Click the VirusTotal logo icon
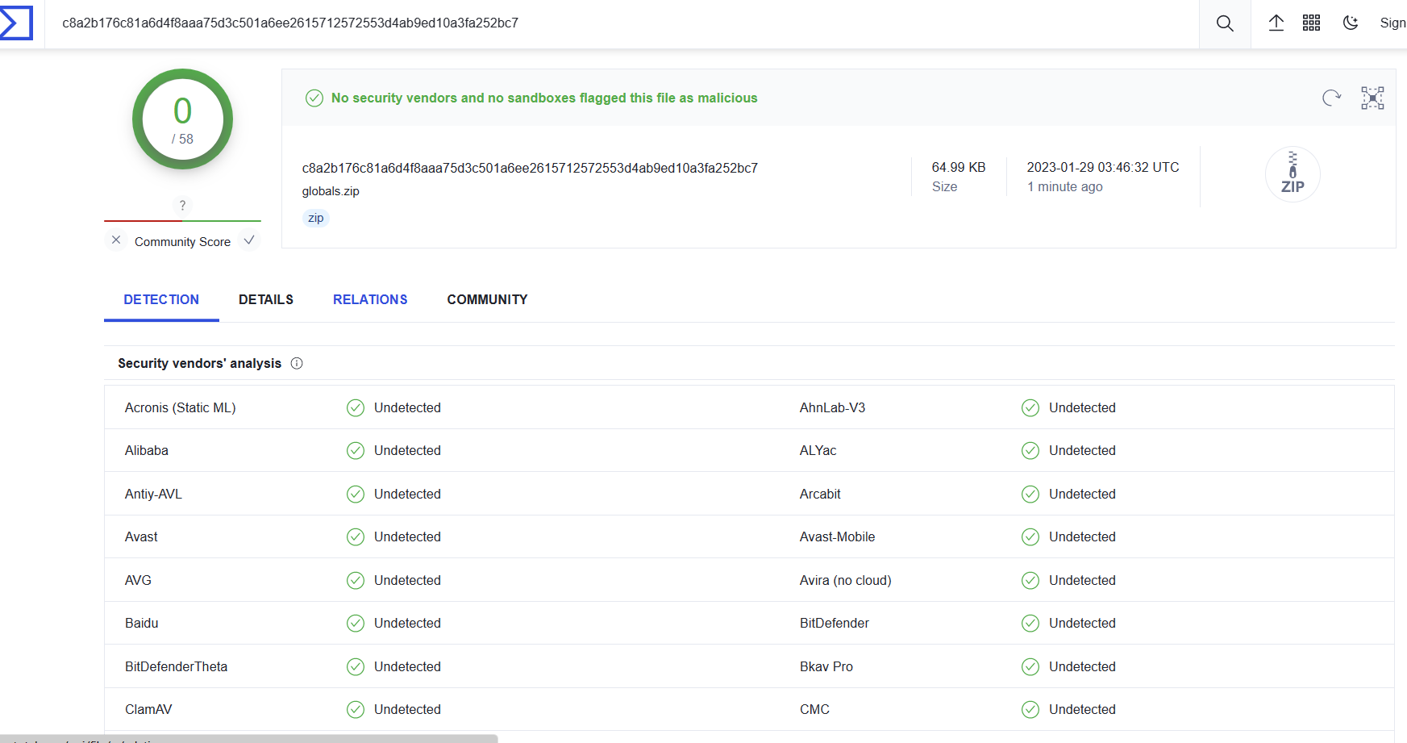1407x743 pixels. point(16,23)
